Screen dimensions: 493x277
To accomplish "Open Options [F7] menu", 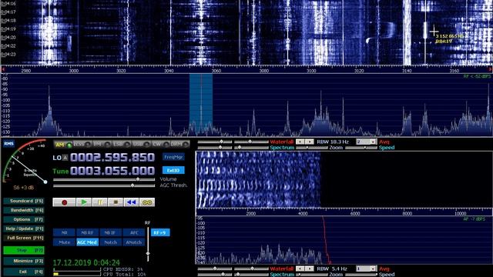I will [x=24, y=219].
